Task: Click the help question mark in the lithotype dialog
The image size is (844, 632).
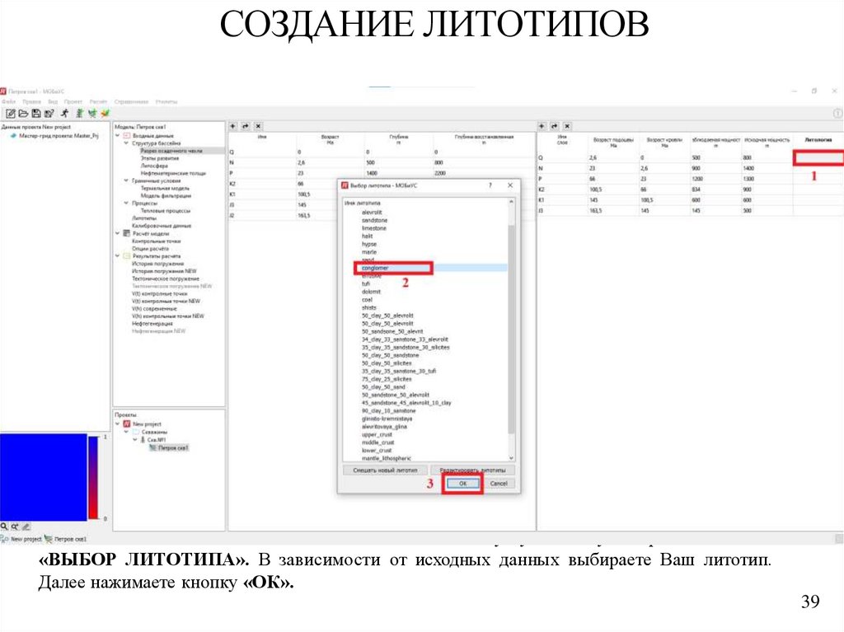Action: [490, 185]
